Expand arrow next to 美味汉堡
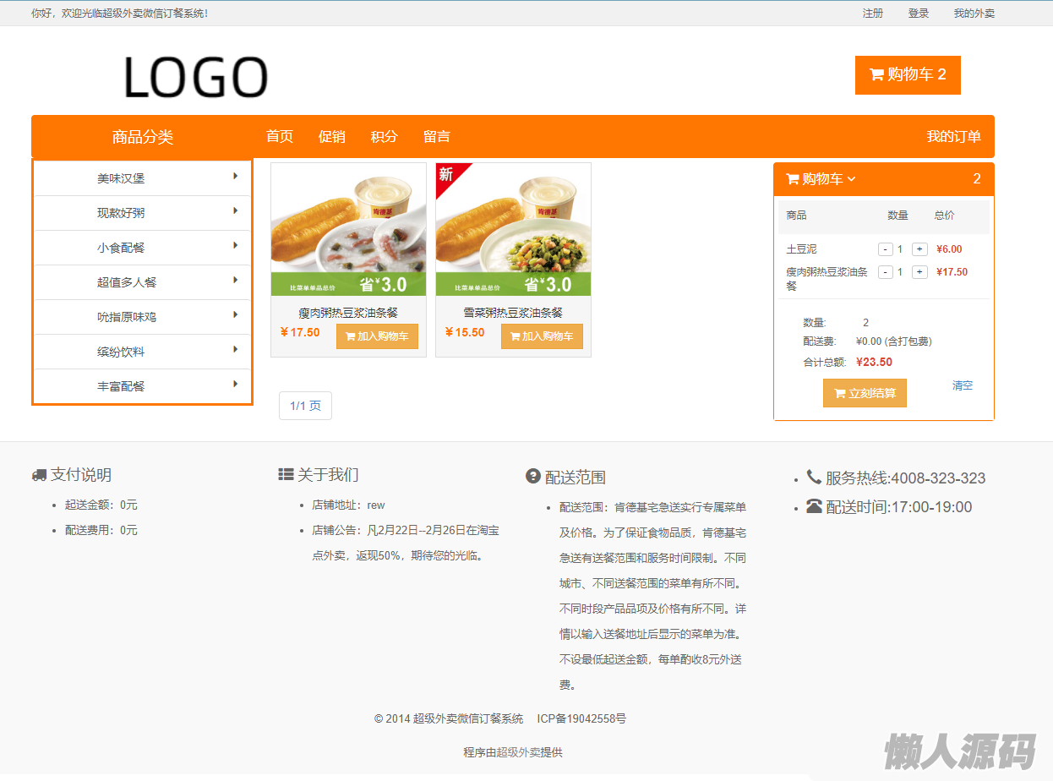This screenshot has height=781, width=1053. coord(236,176)
